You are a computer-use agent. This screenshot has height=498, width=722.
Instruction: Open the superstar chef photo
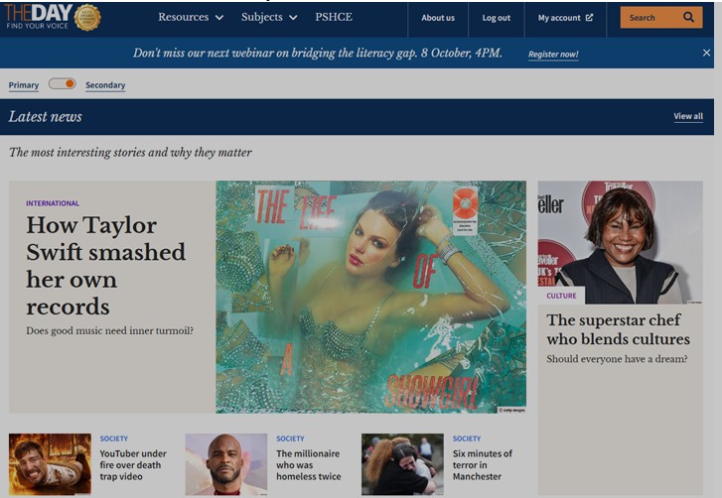click(621, 242)
